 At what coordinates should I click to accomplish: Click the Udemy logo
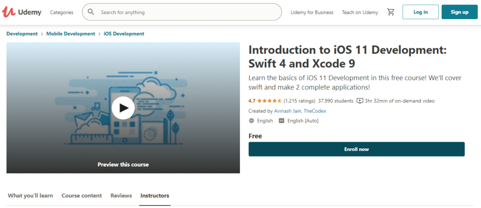(x=22, y=12)
